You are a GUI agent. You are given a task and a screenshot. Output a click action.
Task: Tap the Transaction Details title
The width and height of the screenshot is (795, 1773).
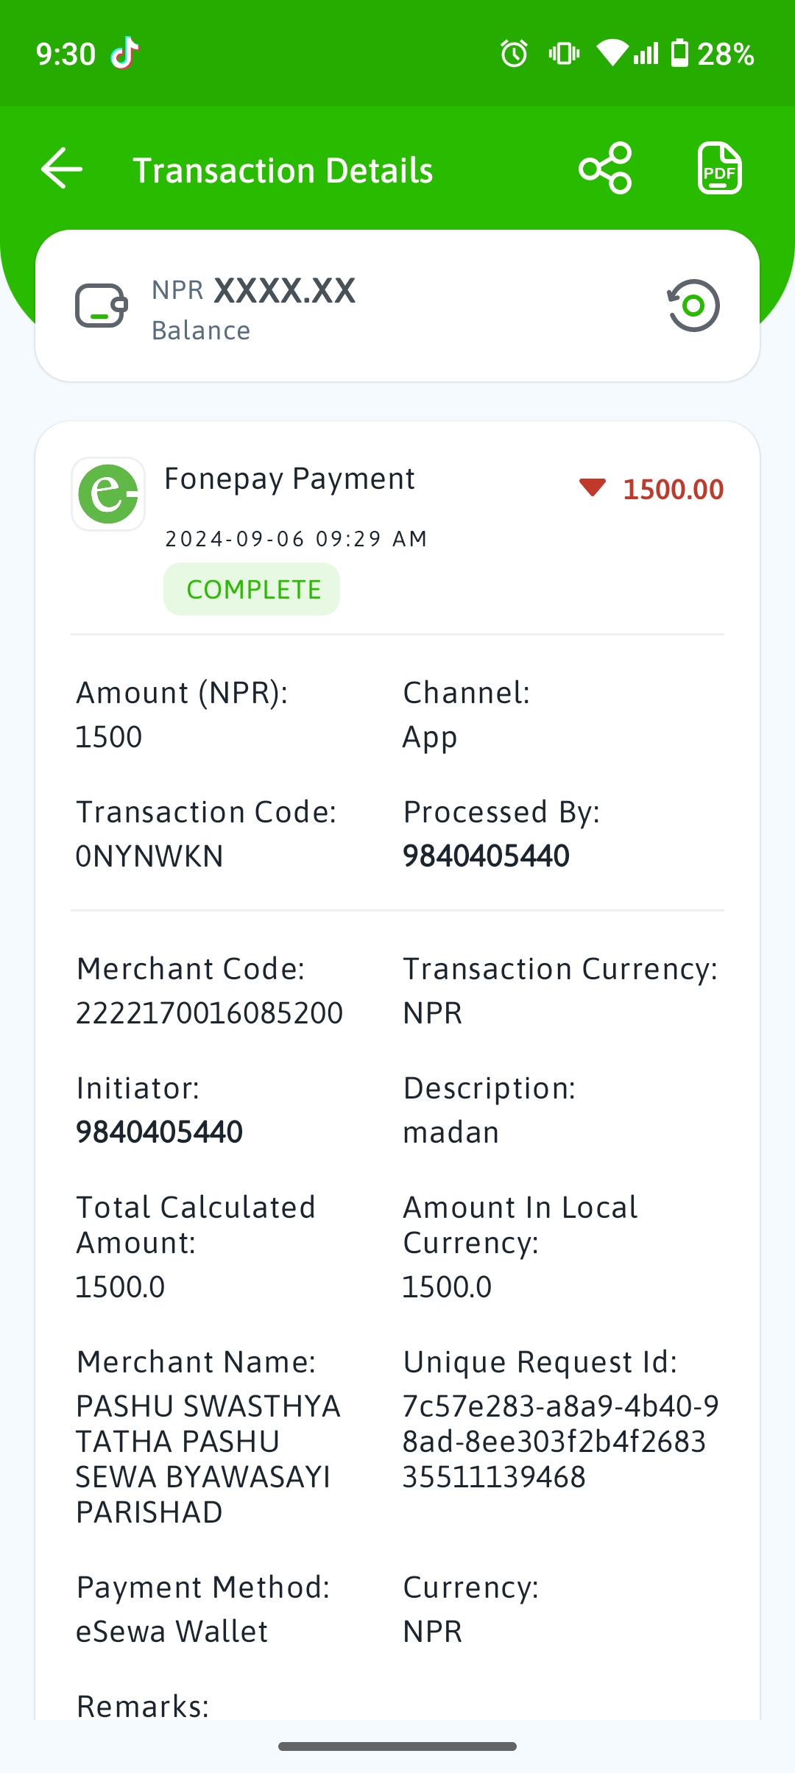tap(283, 170)
